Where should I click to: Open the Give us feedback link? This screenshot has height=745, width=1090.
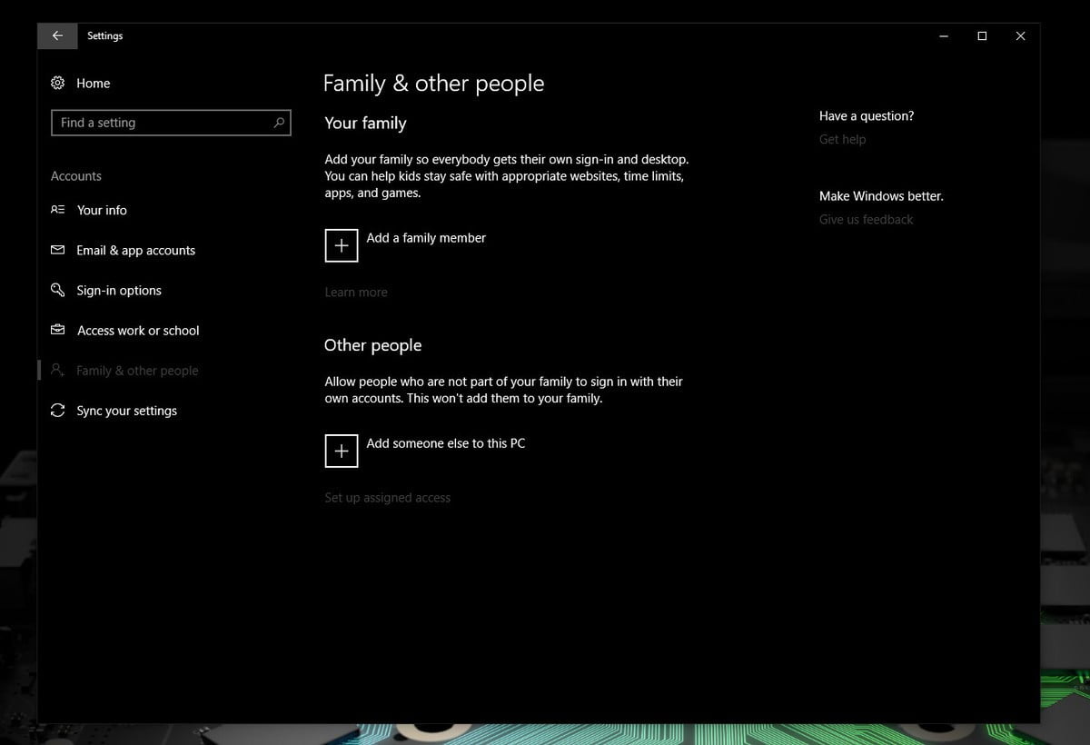(x=866, y=219)
